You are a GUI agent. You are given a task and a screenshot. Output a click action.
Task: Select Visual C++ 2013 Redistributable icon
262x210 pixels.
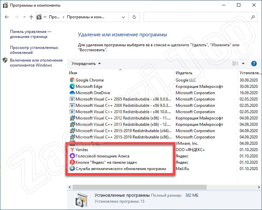(x=72, y=124)
